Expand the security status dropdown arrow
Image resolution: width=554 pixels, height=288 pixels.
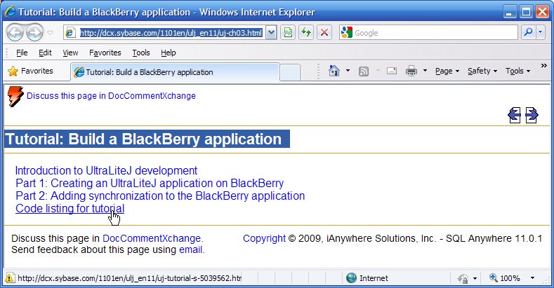point(475,278)
